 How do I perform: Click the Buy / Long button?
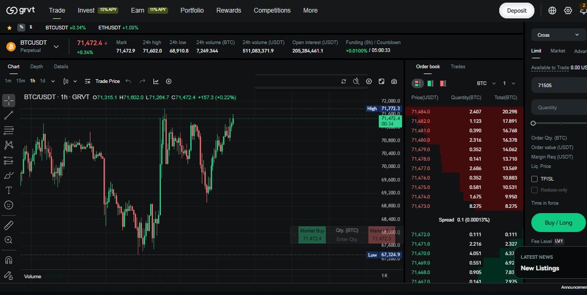[x=558, y=223]
